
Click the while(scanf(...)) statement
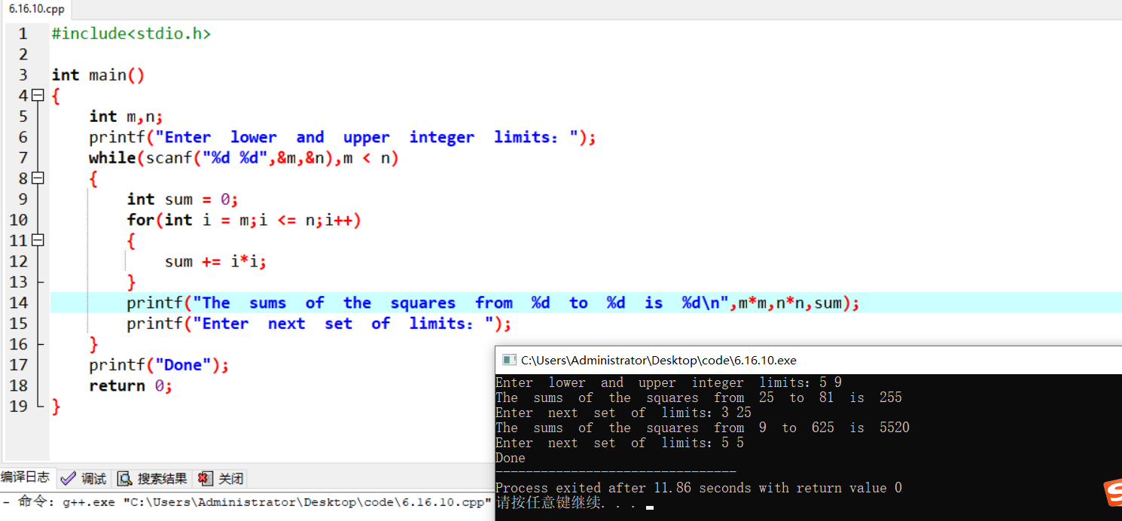coord(244,158)
